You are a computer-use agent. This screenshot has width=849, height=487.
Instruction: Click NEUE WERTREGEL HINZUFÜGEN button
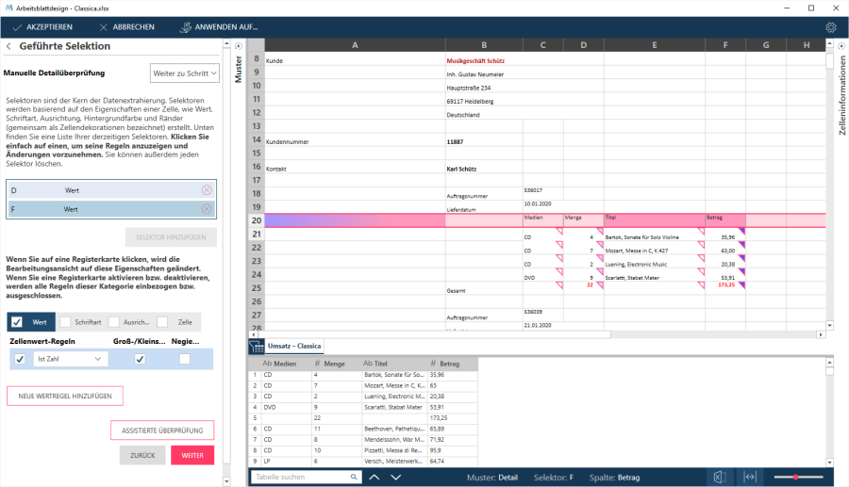(65, 396)
